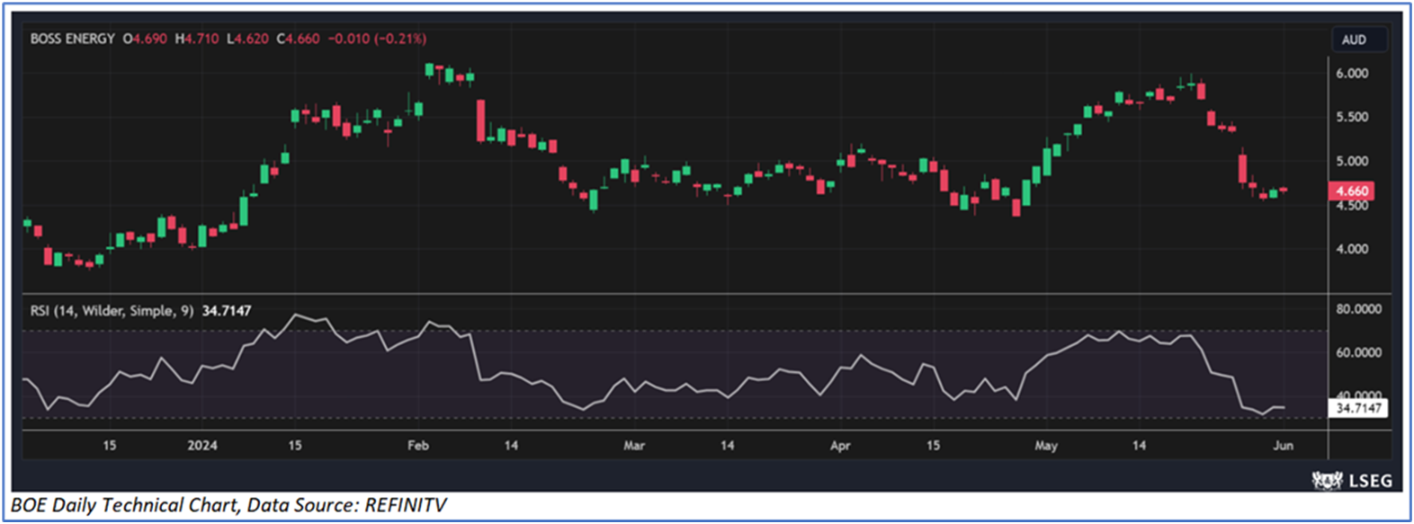Select the Apr date marker

tap(840, 446)
